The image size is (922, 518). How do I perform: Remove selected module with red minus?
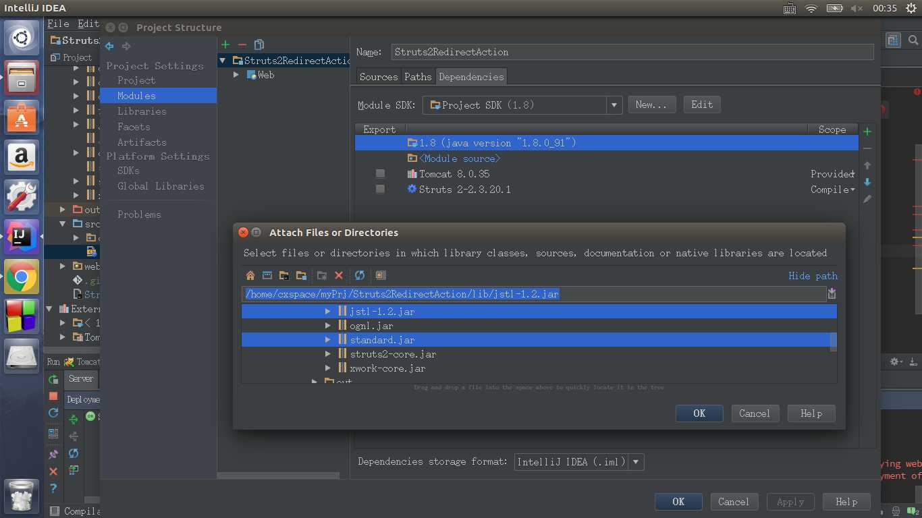242,45
